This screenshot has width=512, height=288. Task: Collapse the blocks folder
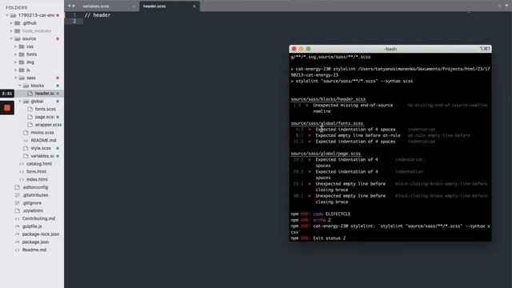click(20, 86)
